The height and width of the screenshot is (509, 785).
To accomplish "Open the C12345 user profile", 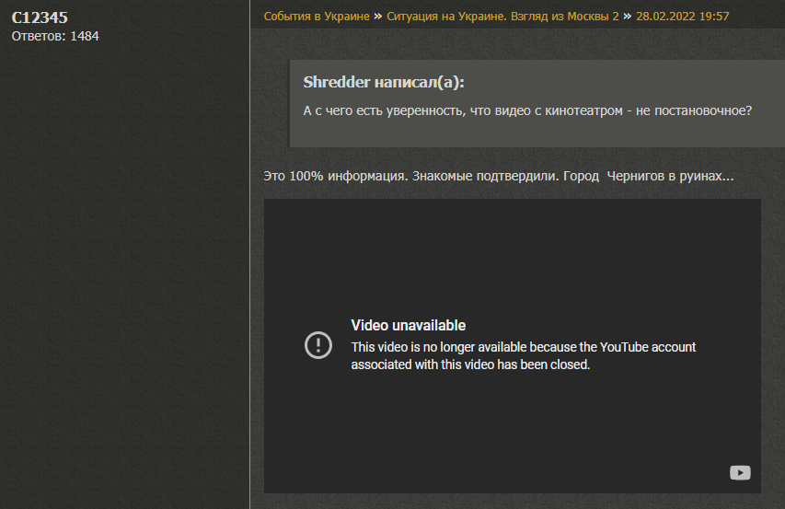I will point(40,17).
